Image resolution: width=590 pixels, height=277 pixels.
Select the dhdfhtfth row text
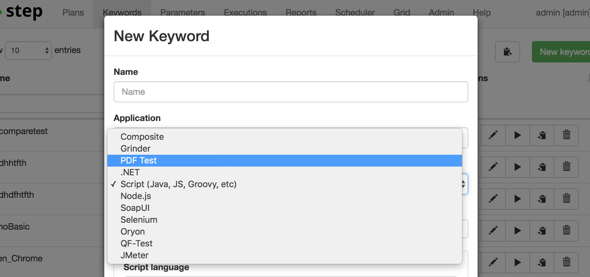click(17, 195)
